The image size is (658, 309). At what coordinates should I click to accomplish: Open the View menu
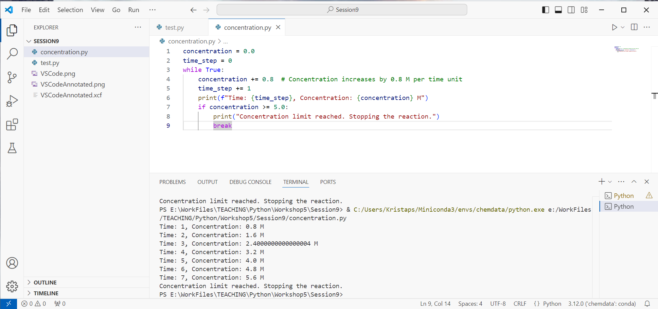tap(98, 10)
